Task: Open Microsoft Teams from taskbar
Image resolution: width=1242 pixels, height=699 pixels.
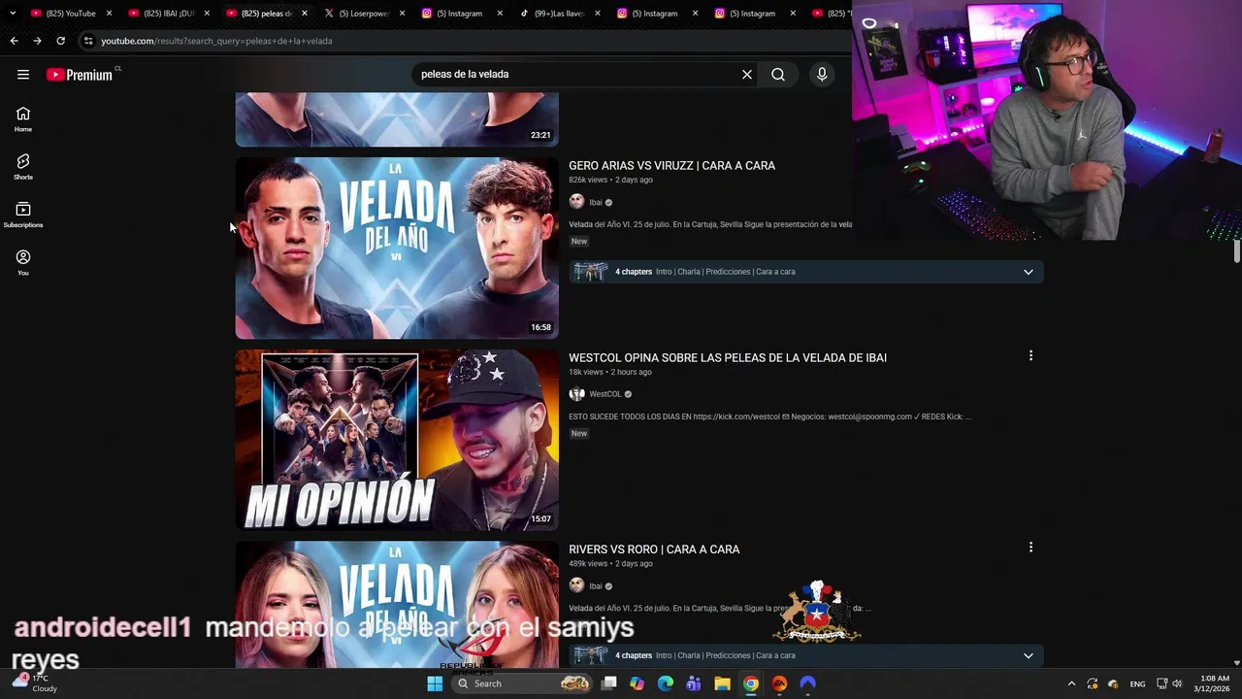Action: 694,683
